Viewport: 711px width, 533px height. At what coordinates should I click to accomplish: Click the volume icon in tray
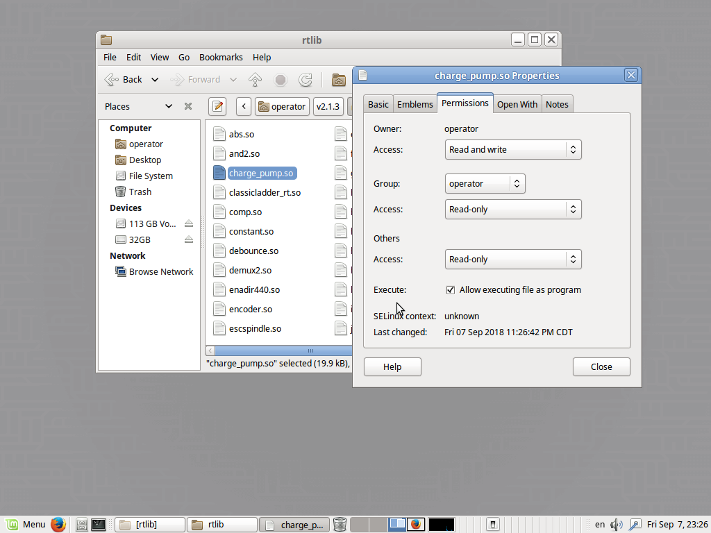617,525
